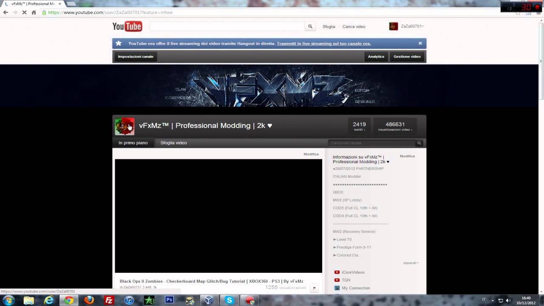Click the My Connection link
This screenshot has width=544, height=306.
[356, 288]
